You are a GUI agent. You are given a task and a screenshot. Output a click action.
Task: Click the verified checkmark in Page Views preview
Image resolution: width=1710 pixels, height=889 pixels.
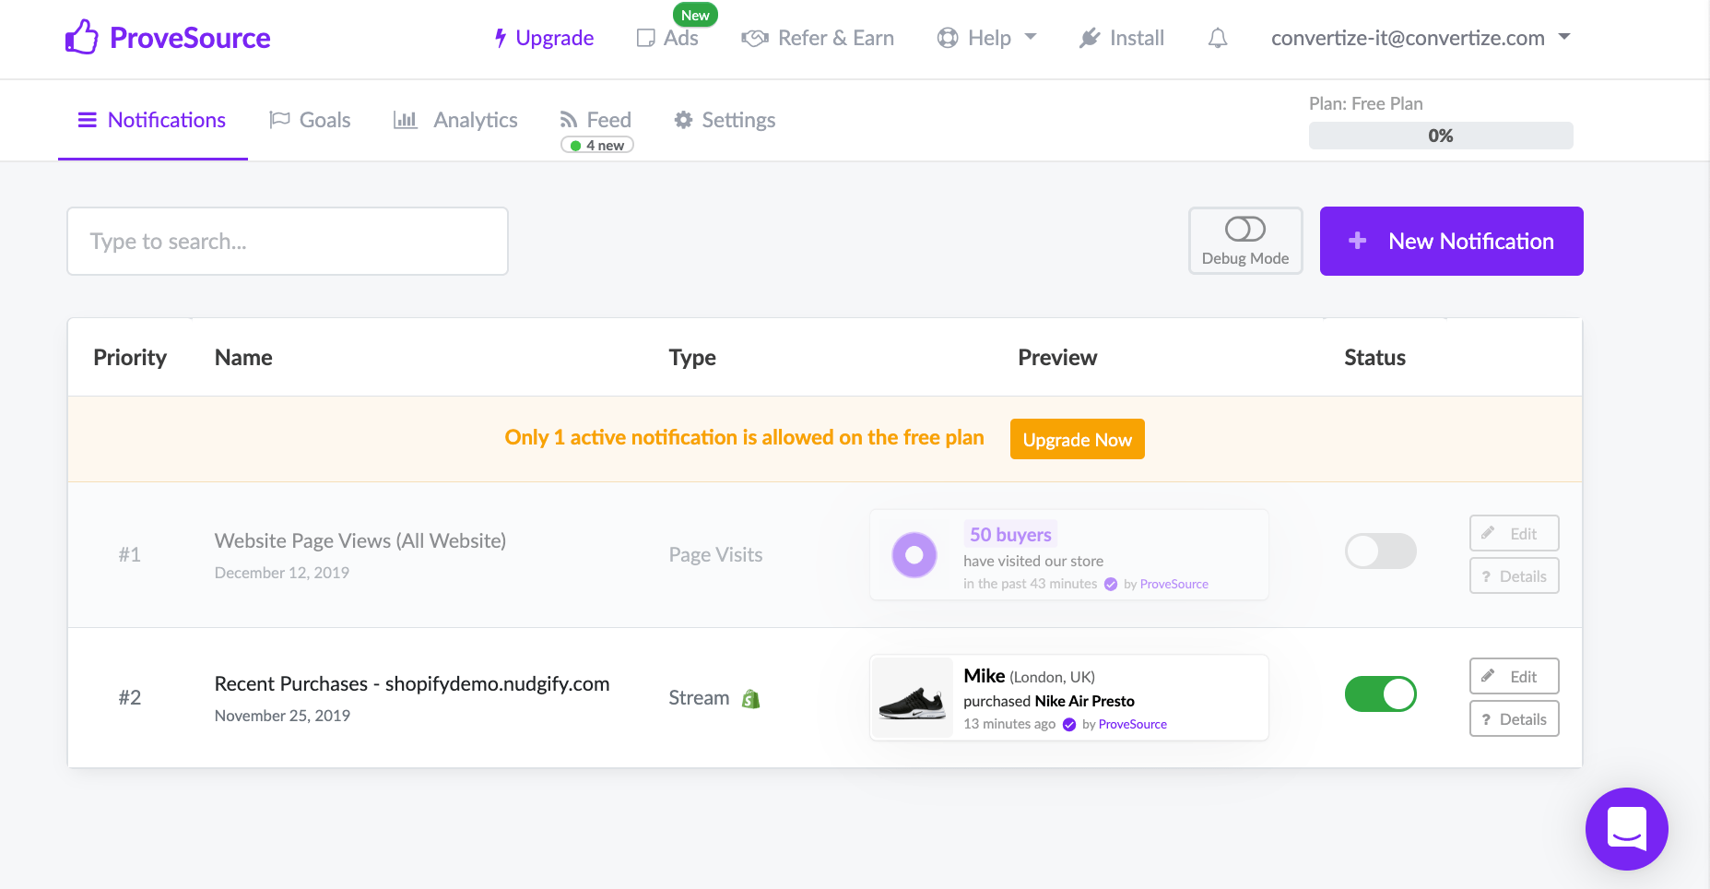pyautogui.click(x=1111, y=584)
